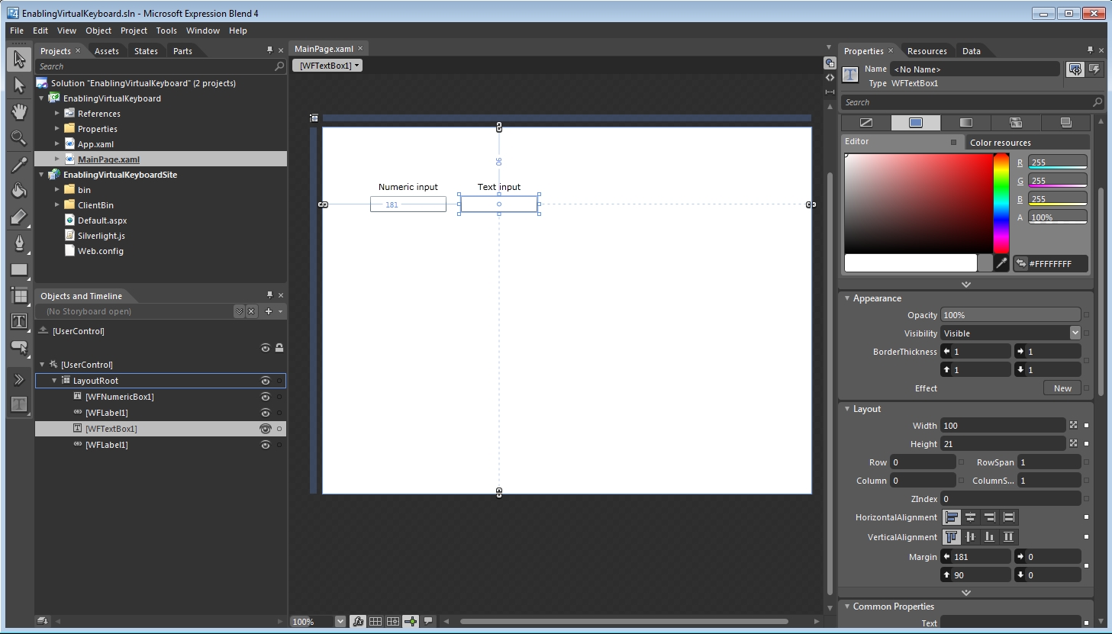This screenshot has height=634, width=1112.
Task: Open the Object menu
Action: (98, 31)
